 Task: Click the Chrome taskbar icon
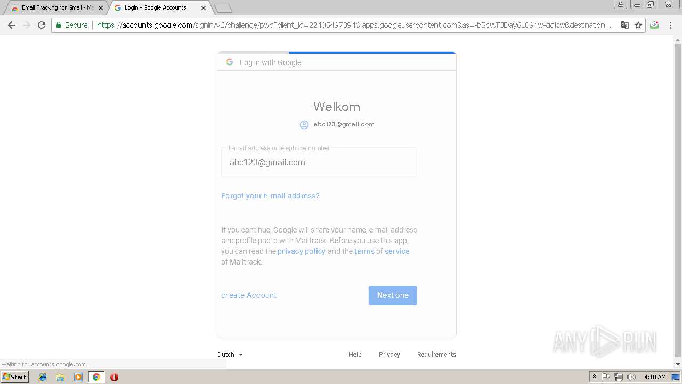(x=96, y=377)
